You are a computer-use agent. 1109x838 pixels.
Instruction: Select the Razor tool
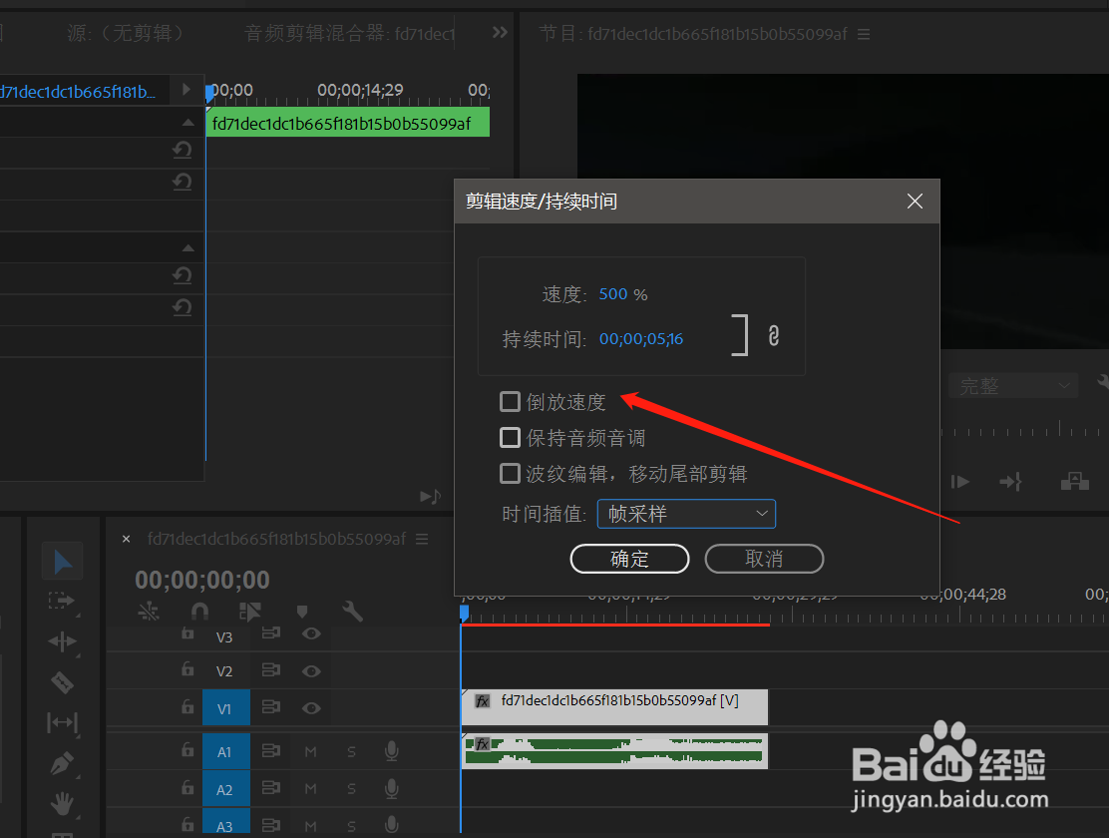coord(62,682)
